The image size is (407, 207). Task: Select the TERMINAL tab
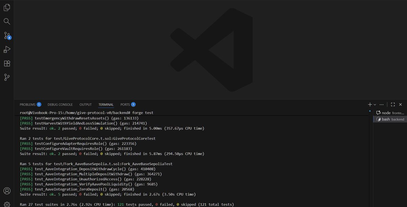(x=106, y=105)
